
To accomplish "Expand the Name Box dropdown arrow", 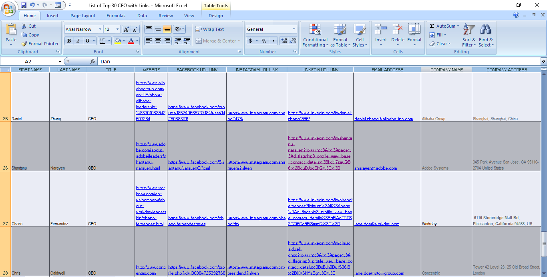I will (60, 62).
